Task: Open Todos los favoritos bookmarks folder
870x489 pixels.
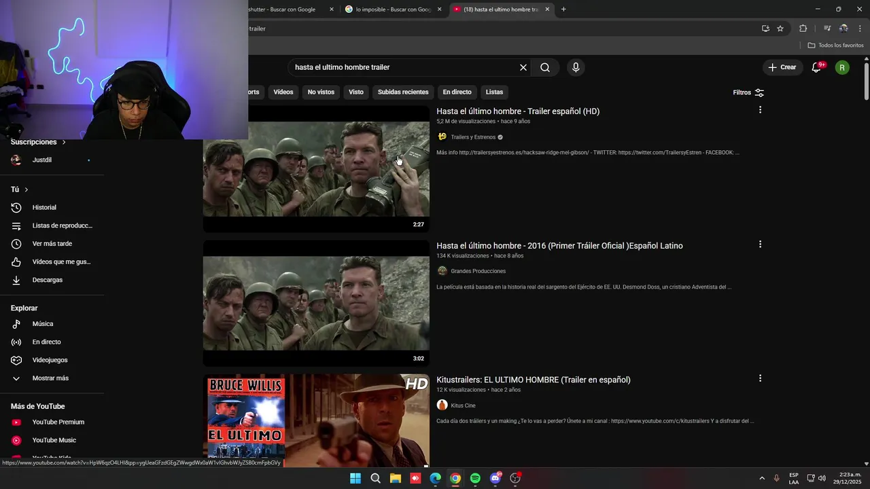Action: click(x=835, y=46)
